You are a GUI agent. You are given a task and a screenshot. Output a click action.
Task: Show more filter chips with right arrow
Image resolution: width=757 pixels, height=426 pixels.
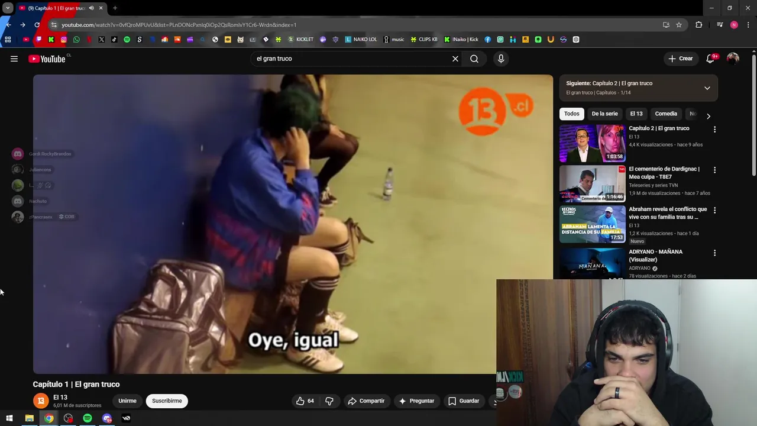[709, 116]
